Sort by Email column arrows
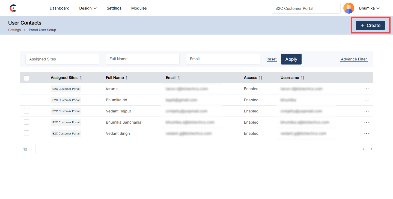393x199 pixels. (179, 78)
